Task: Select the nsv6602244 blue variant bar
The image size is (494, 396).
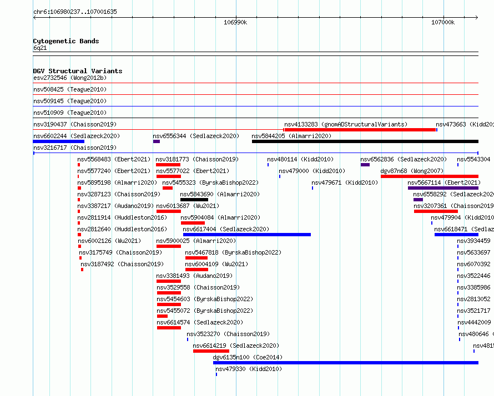Action: pos(59,141)
